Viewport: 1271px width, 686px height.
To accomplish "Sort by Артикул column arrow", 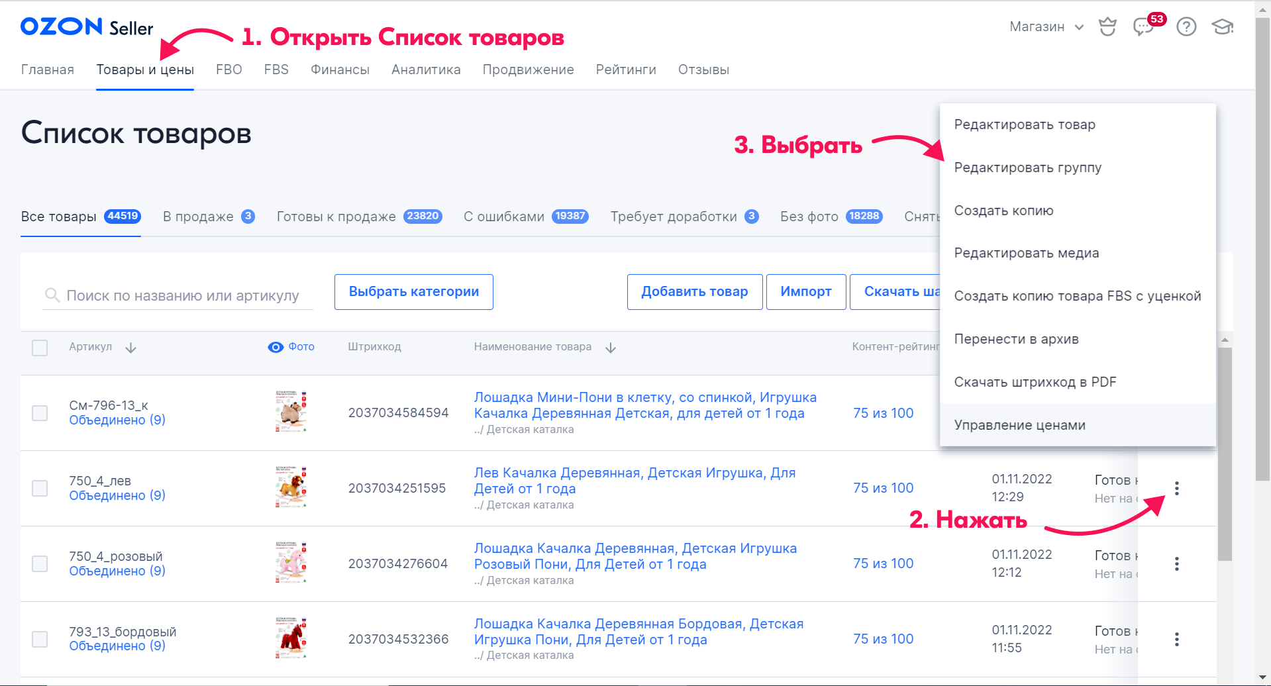I will tap(131, 348).
